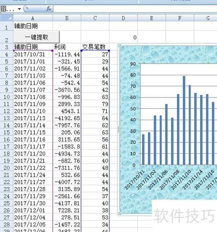Image resolution: width=217 pixels, height=232 pixels.
Task: Click date cell 2017/11/01
Action: (x=33, y=61)
